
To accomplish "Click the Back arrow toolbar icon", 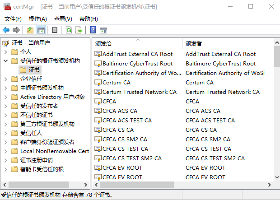I will 6,30.
